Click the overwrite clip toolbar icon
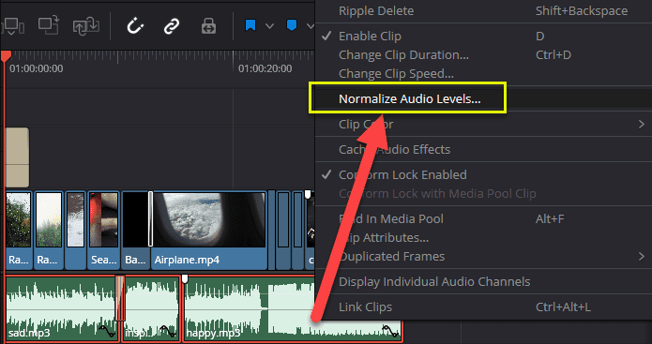The image size is (652, 344). click(x=49, y=25)
